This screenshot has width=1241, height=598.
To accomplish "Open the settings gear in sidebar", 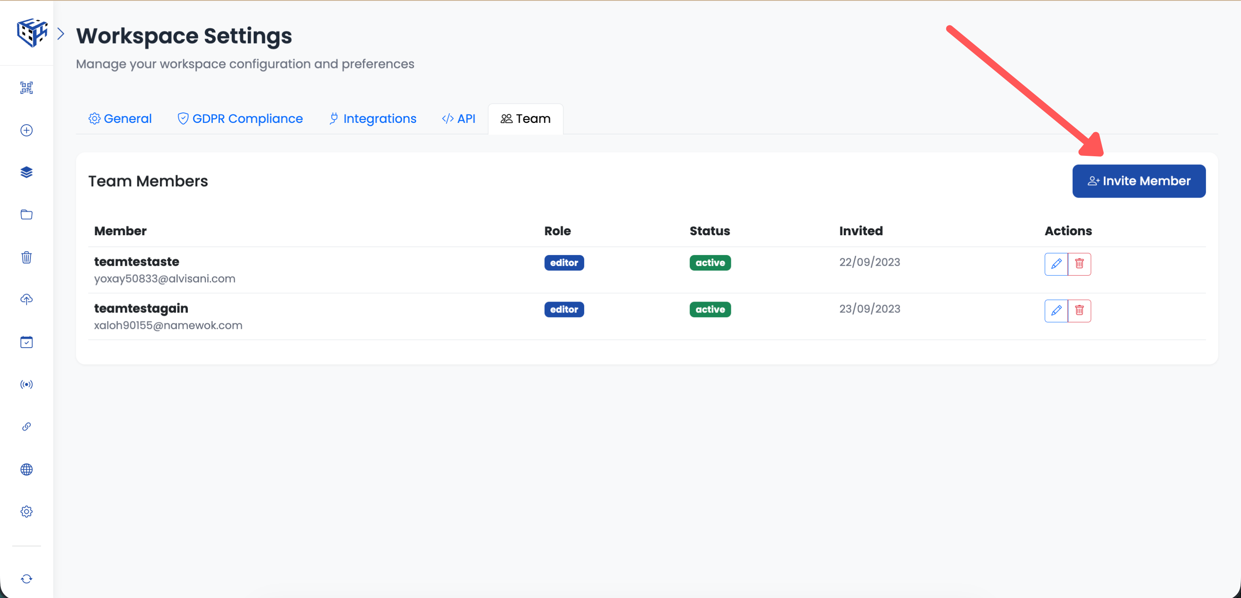I will pyautogui.click(x=27, y=511).
